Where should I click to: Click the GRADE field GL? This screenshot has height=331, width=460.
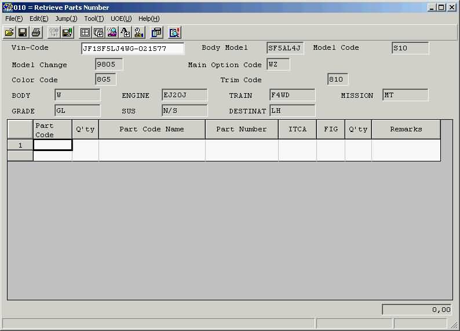pyautogui.click(x=78, y=111)
